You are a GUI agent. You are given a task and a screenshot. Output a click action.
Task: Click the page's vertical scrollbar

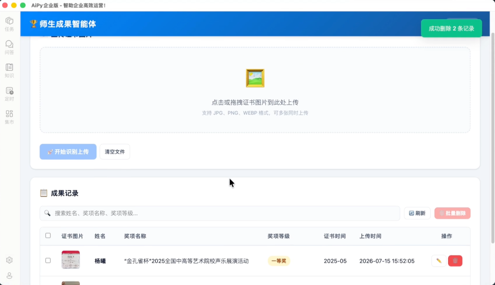[493, 138]
